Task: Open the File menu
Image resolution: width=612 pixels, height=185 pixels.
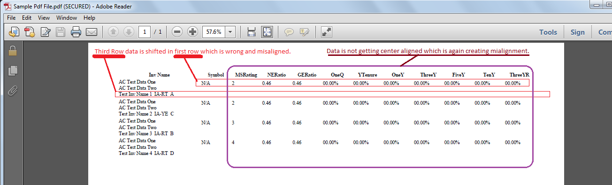Action: point(12,18)
